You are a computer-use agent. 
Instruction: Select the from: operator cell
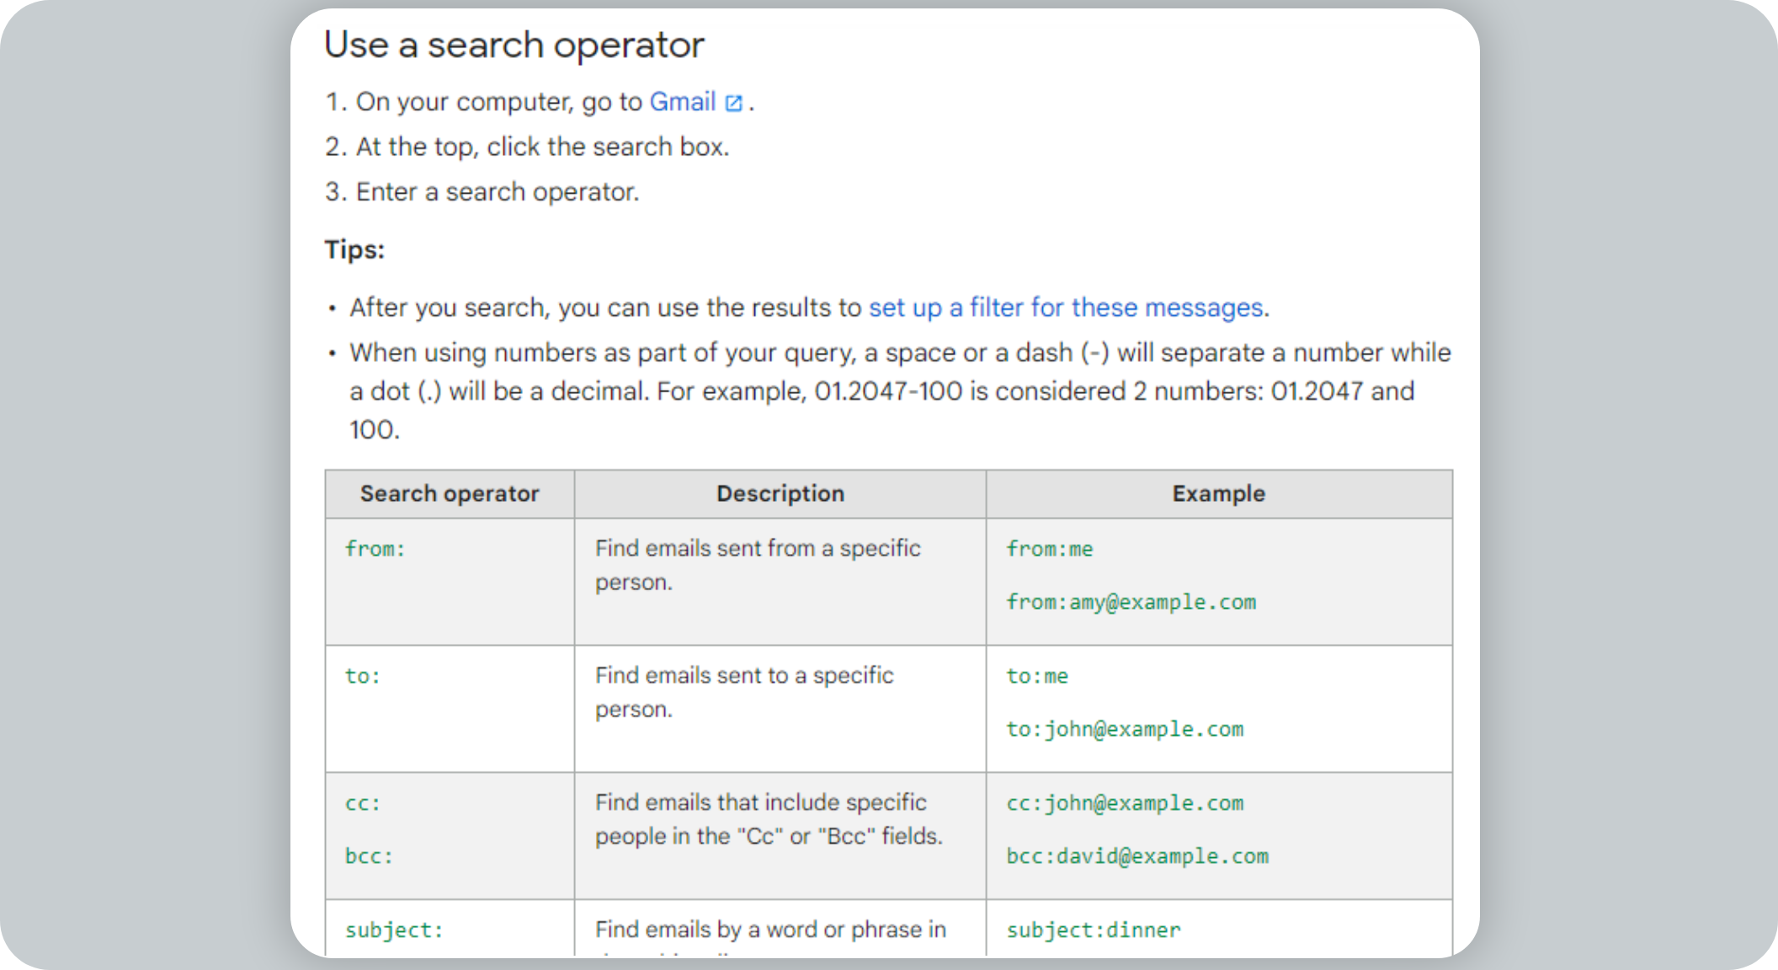(375, 548)
